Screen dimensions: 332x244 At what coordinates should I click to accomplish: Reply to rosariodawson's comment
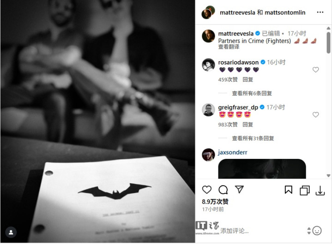[247, 80]
